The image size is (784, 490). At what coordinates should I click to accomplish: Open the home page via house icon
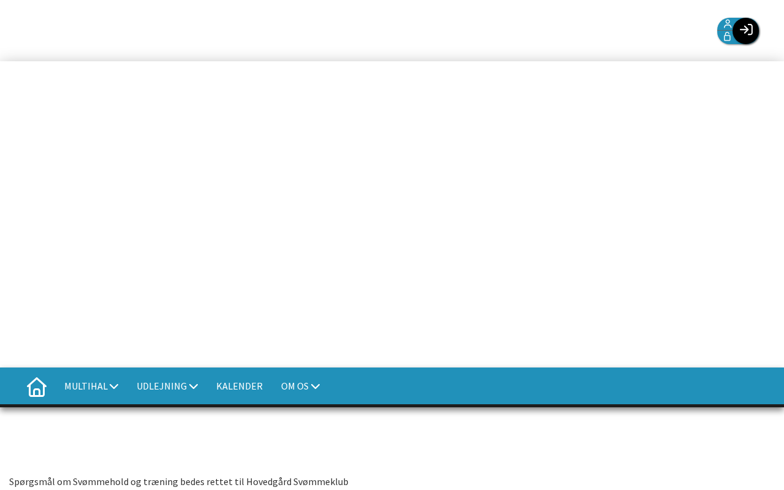click(x=37, y=387)
